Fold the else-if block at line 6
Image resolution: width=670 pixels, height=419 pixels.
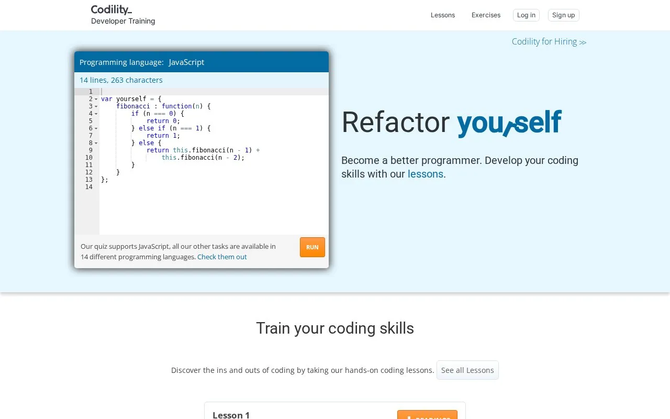(96, 128)
